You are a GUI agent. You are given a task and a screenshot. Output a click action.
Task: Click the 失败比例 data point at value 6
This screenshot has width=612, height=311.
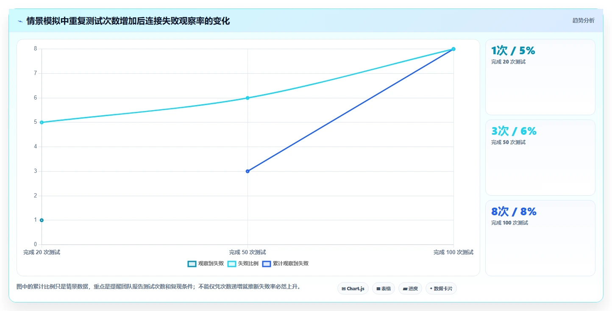248,98
